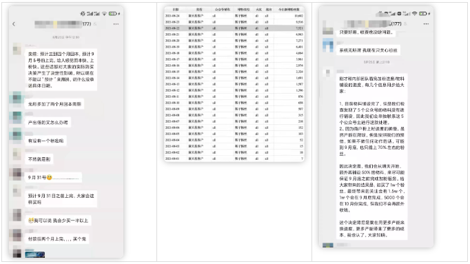Select the message '只要好用，收费也没啥问题' in right chat
The height and width of the screenshot is (264, 470).
point(366,32)
